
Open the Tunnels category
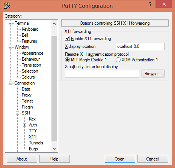point(36,143)
